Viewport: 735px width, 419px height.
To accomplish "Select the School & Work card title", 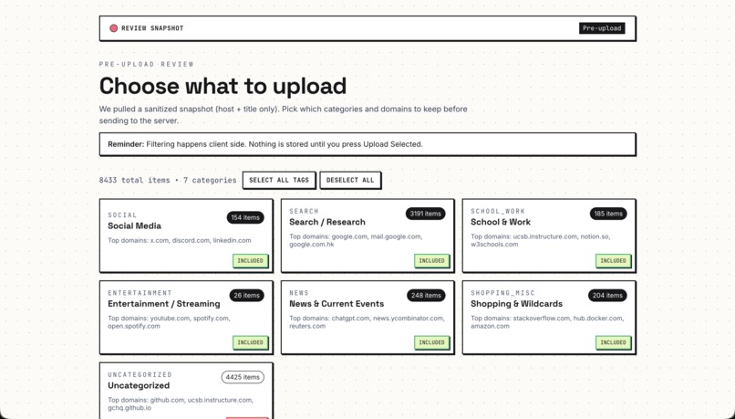I will pyautogui.click(x=501, y=222).
